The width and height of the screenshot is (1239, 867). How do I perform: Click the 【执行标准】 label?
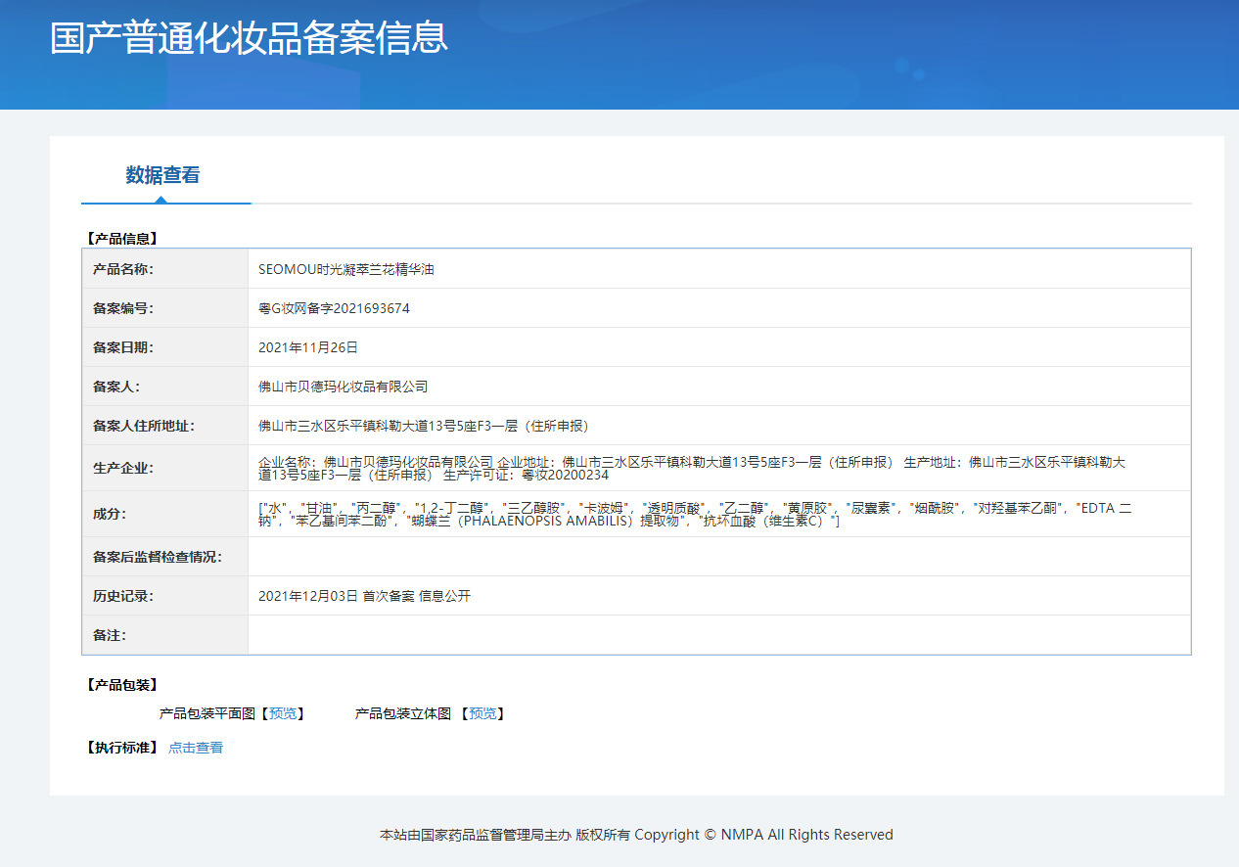pos(121,748)
